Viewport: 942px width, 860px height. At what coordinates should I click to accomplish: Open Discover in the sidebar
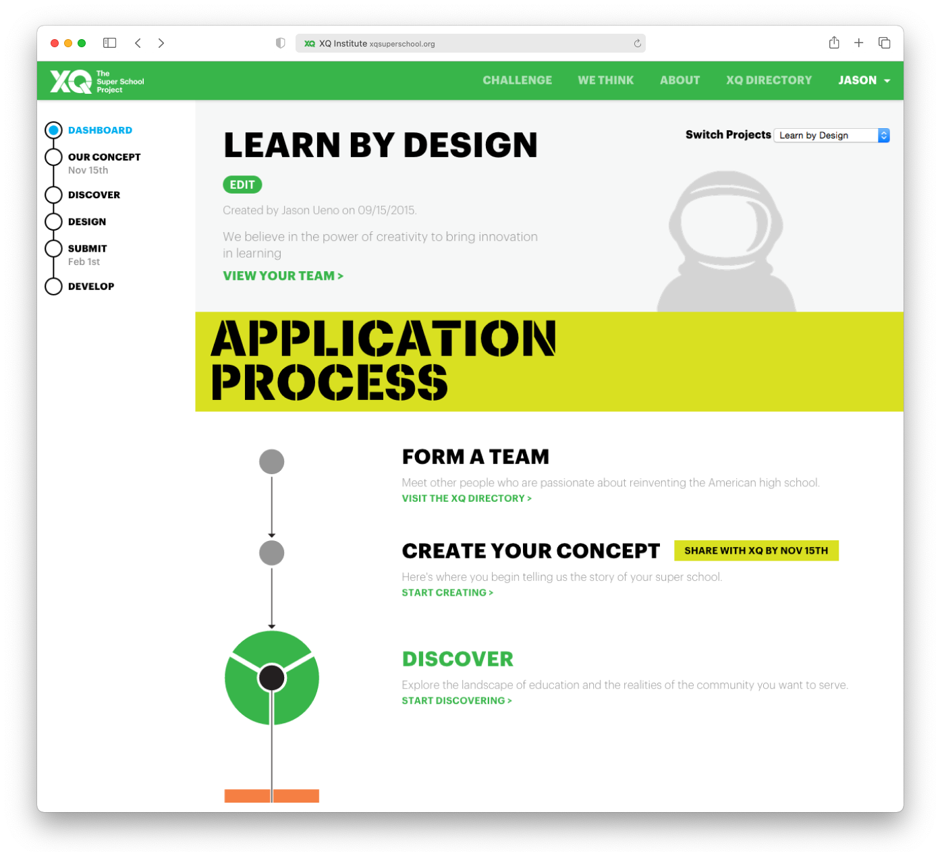coord(94,195)
